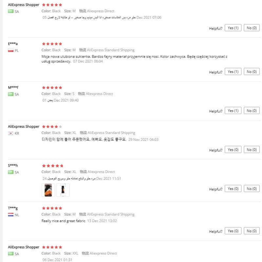Click the Saudi flag beside M***f's review
The image size is (262, 262).
[x=10, y=94]
